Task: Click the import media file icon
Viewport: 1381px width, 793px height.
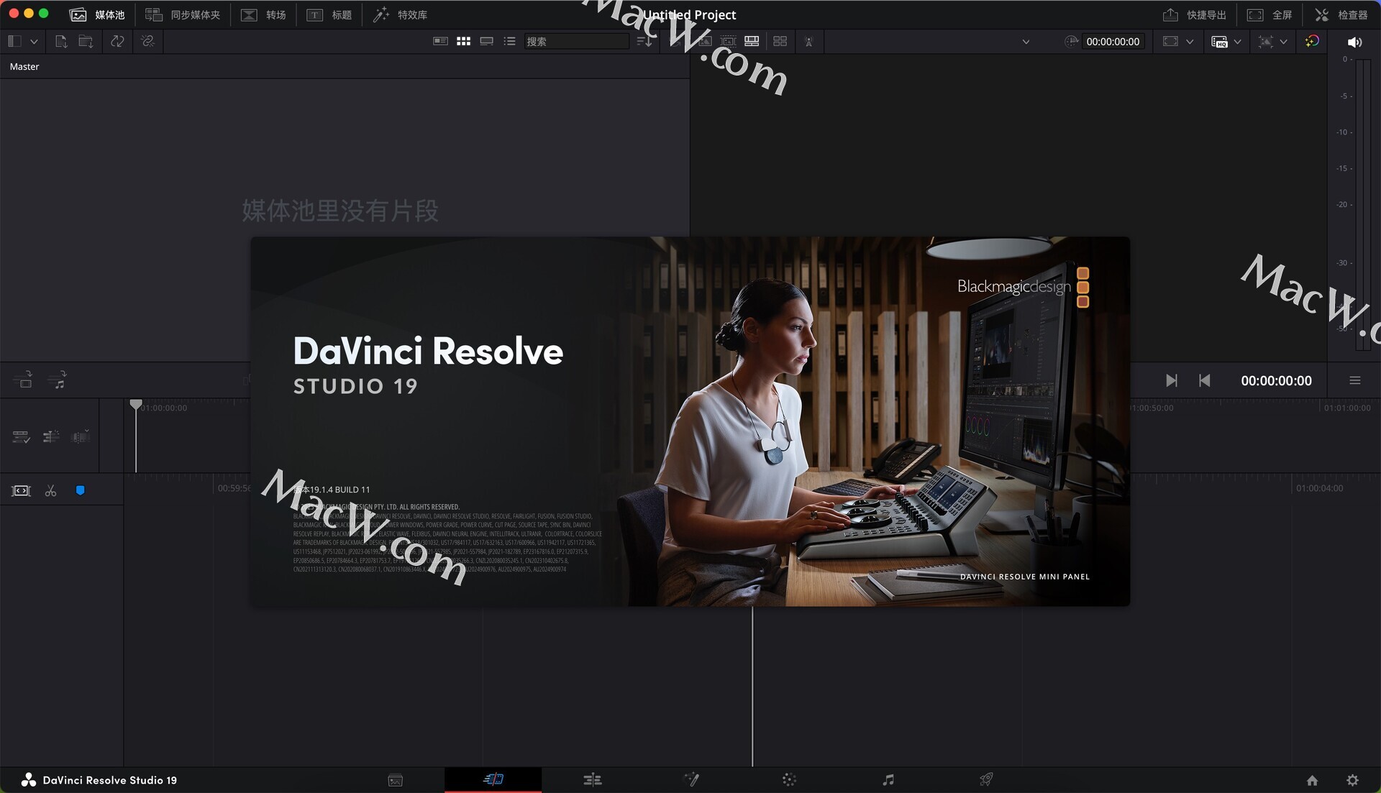Action: tap(61, 41)
